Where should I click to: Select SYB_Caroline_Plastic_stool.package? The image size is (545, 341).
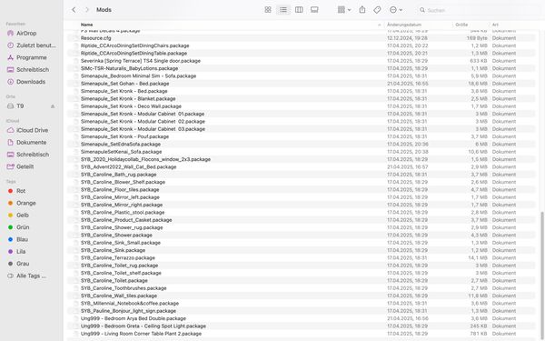302,213
